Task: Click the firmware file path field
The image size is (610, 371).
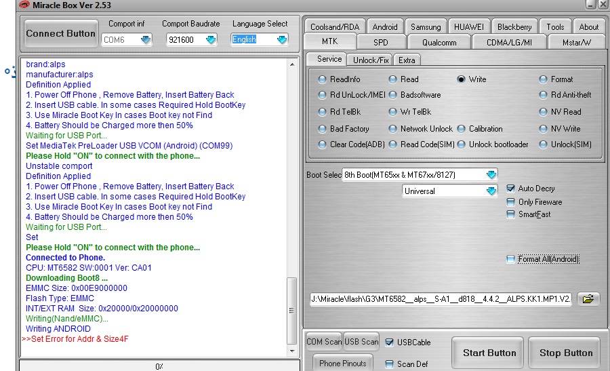Action: coord(441,298)
